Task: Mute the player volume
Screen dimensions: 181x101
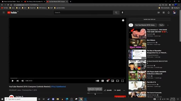Action: [x=23, y=81]
